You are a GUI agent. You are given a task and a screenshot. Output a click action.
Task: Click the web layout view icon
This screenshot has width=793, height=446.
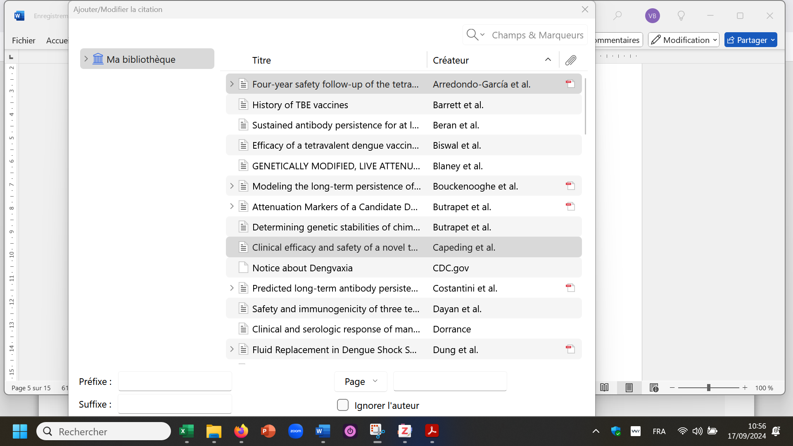(x=654, y=388)
